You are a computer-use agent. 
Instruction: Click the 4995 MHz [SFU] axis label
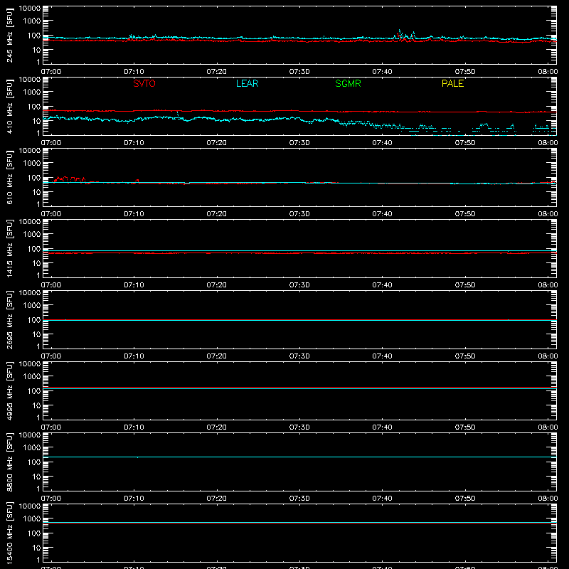point(10,390)
